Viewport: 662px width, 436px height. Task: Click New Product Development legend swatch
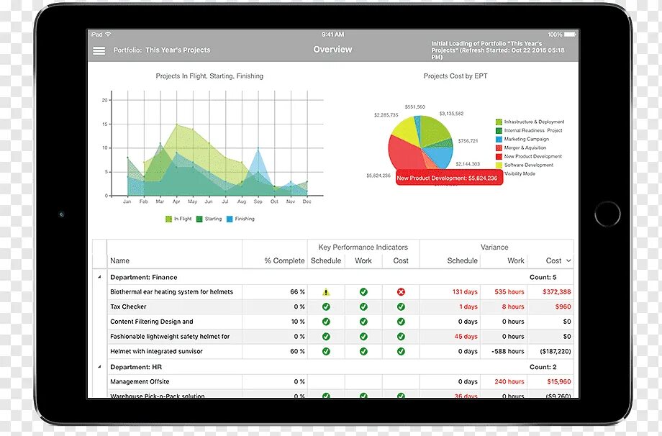click(x=499, y=157)
